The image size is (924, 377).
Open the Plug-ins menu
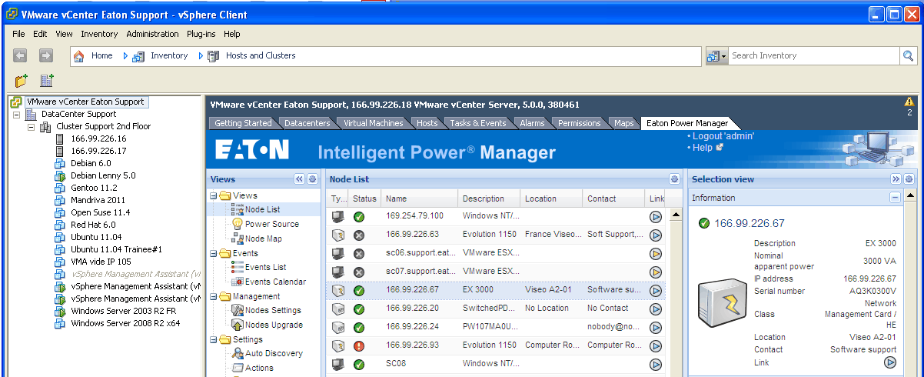pyautogui.click(x=201, y=34)
